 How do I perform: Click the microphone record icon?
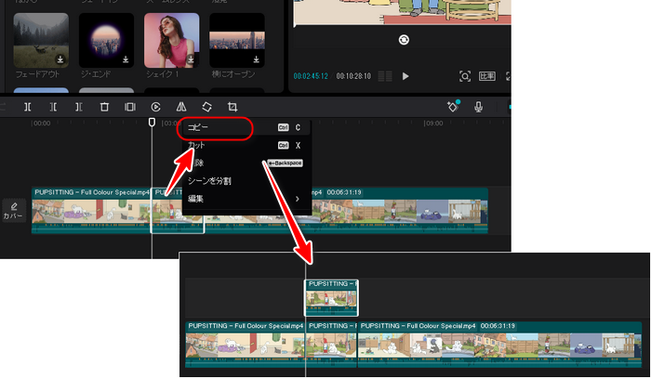[478, 108]
